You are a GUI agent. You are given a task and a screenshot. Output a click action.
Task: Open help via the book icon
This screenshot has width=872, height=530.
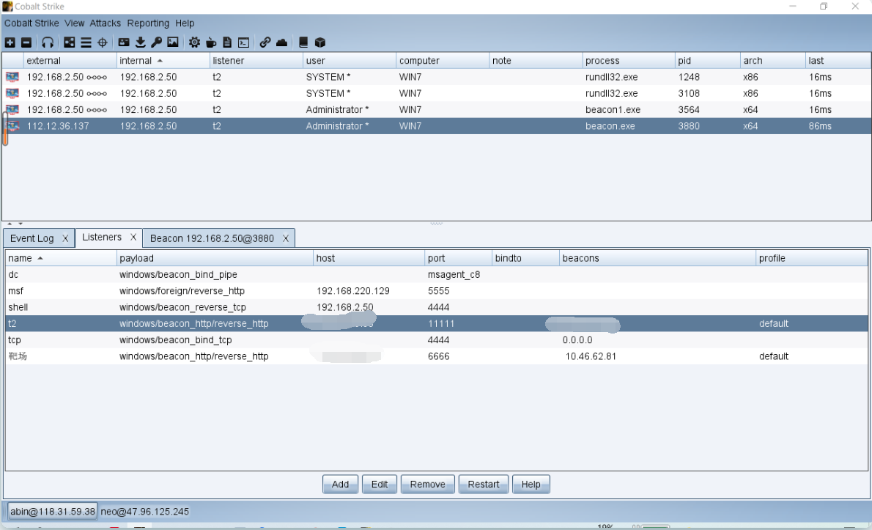[x=303, y=43]
